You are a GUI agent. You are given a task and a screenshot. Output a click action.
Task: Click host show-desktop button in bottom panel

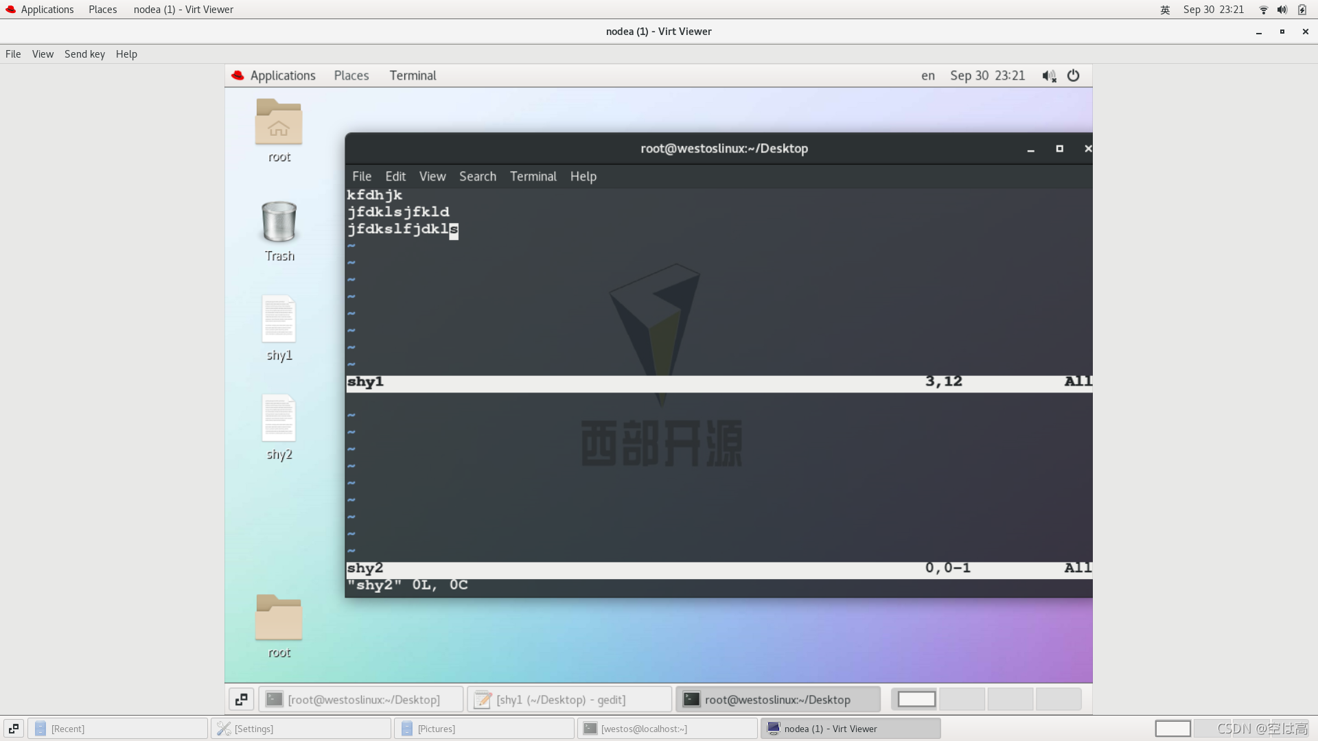click(14, 729)
